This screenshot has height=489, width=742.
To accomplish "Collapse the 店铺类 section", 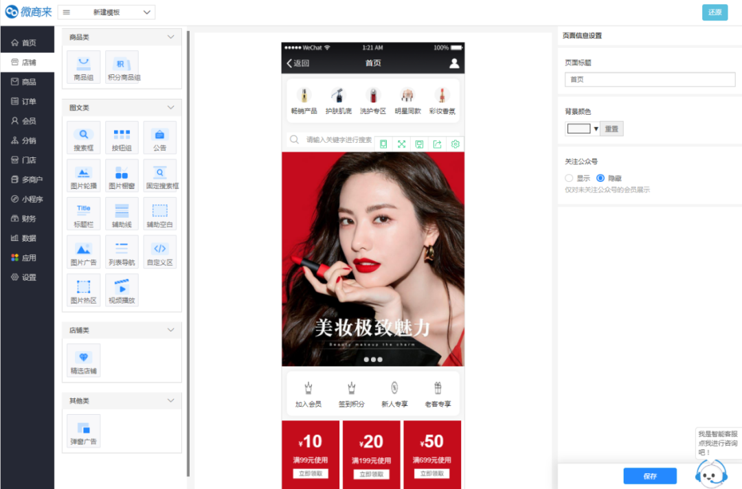I will click(x=171, y=330).
